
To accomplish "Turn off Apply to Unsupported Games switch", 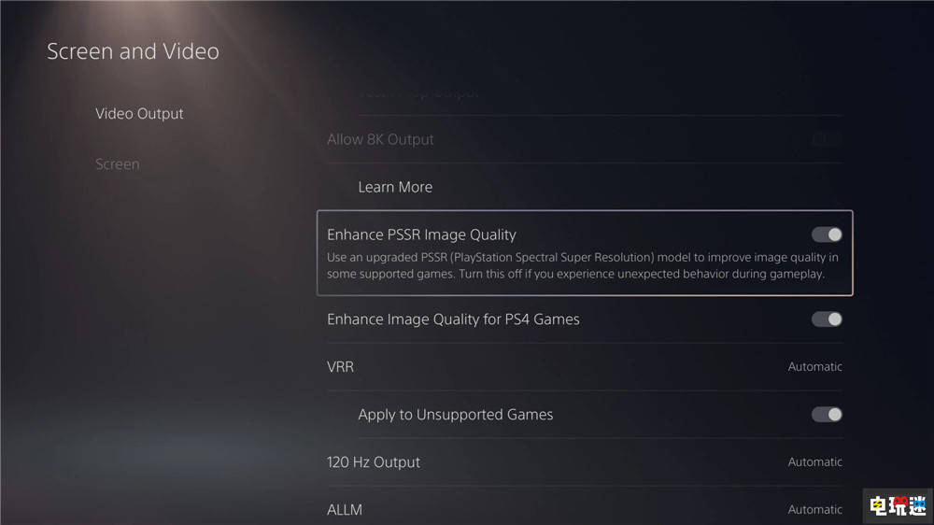I will 827,415.
